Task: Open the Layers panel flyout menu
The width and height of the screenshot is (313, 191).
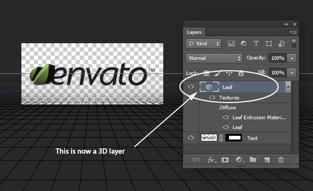Action: pos(293,32)
